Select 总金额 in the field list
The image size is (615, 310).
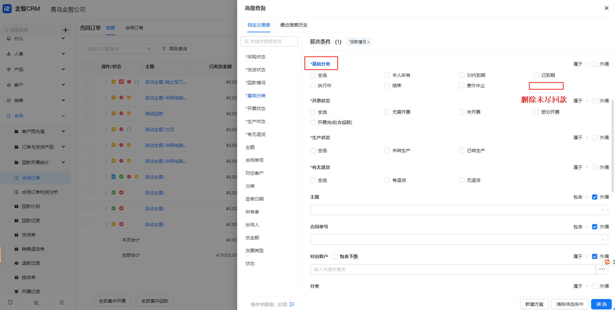(252, 238)
